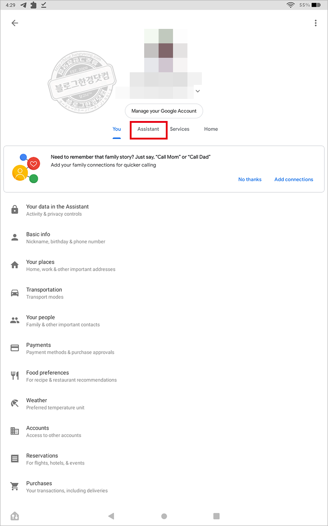
Task: Switch to the Home tab
Action: click(x=210, y=129)
